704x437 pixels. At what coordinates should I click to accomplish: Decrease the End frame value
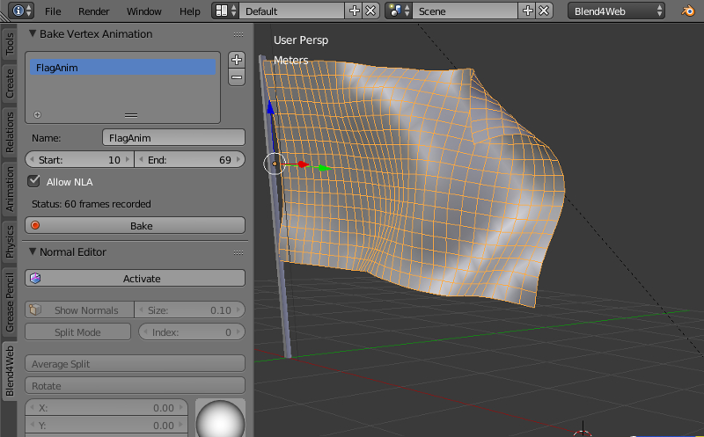click(141, 160)
